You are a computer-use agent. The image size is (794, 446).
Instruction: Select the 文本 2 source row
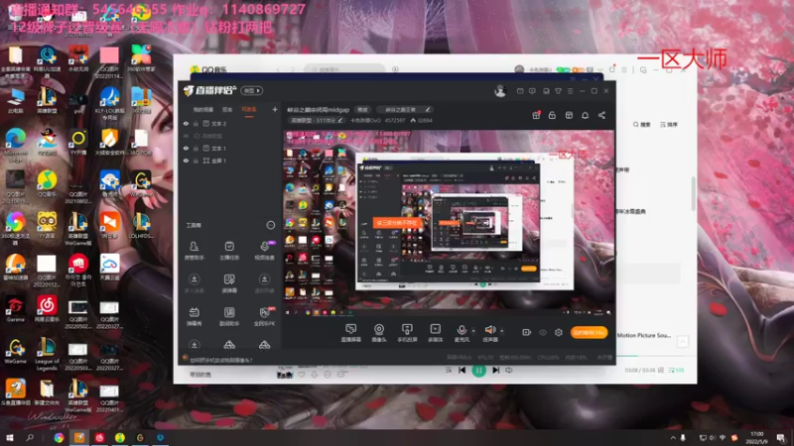pyautogui.click(x=230, y=123)
